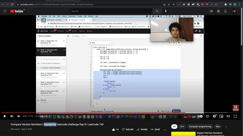Submit search with the magnifier button
The image size is (243, 136).
[x=157, y=11]
